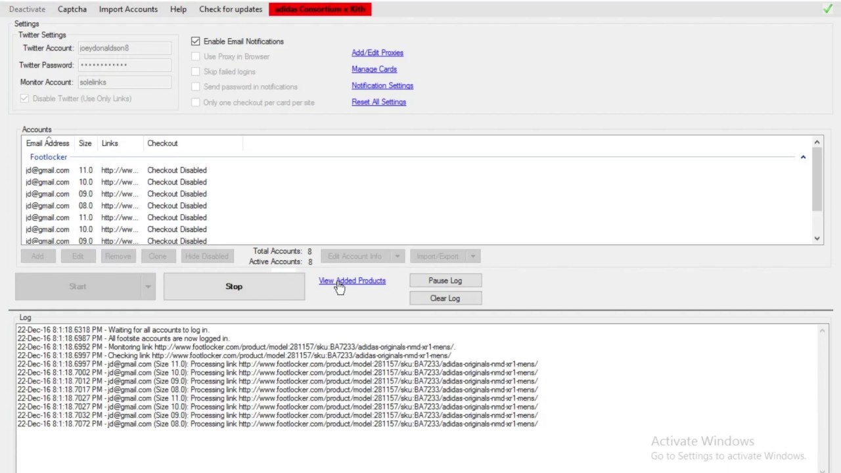This screenshot has height=473, width=841.
Task: Open the Start button dropdown arrow
Action: 148,286
